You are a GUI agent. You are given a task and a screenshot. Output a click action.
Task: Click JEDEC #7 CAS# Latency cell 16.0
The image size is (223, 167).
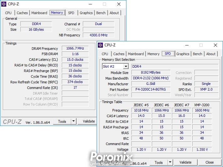[x=182, y=116]
